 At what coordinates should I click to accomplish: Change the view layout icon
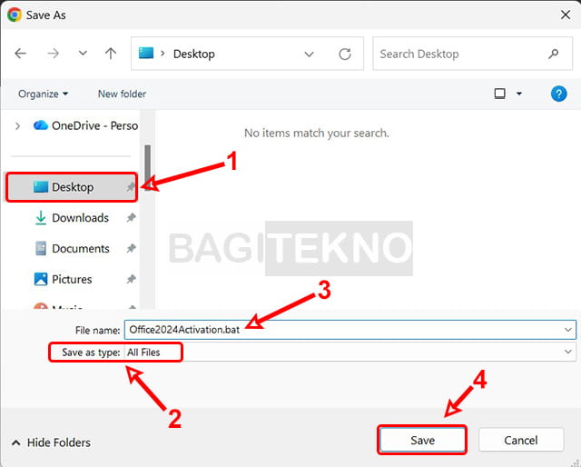tap(500, 94)
